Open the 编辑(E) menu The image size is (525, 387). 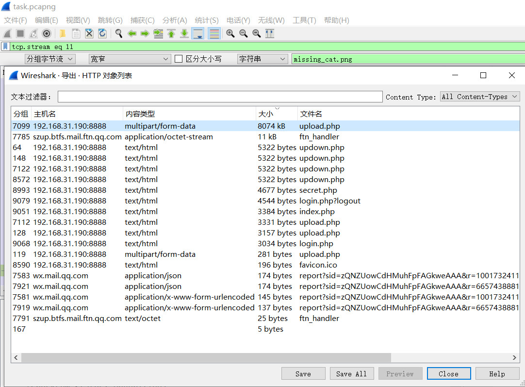pos(47,20)
